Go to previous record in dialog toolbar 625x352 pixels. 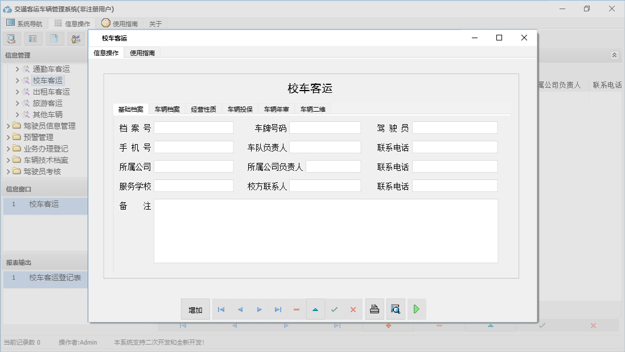240,309
